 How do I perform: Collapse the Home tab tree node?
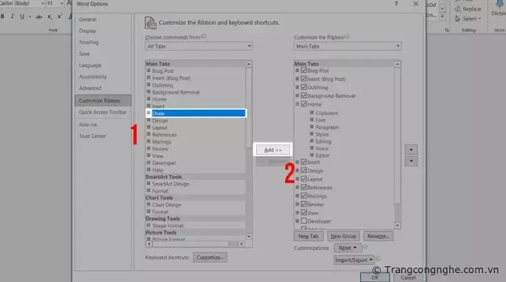(x=297, y=104)
